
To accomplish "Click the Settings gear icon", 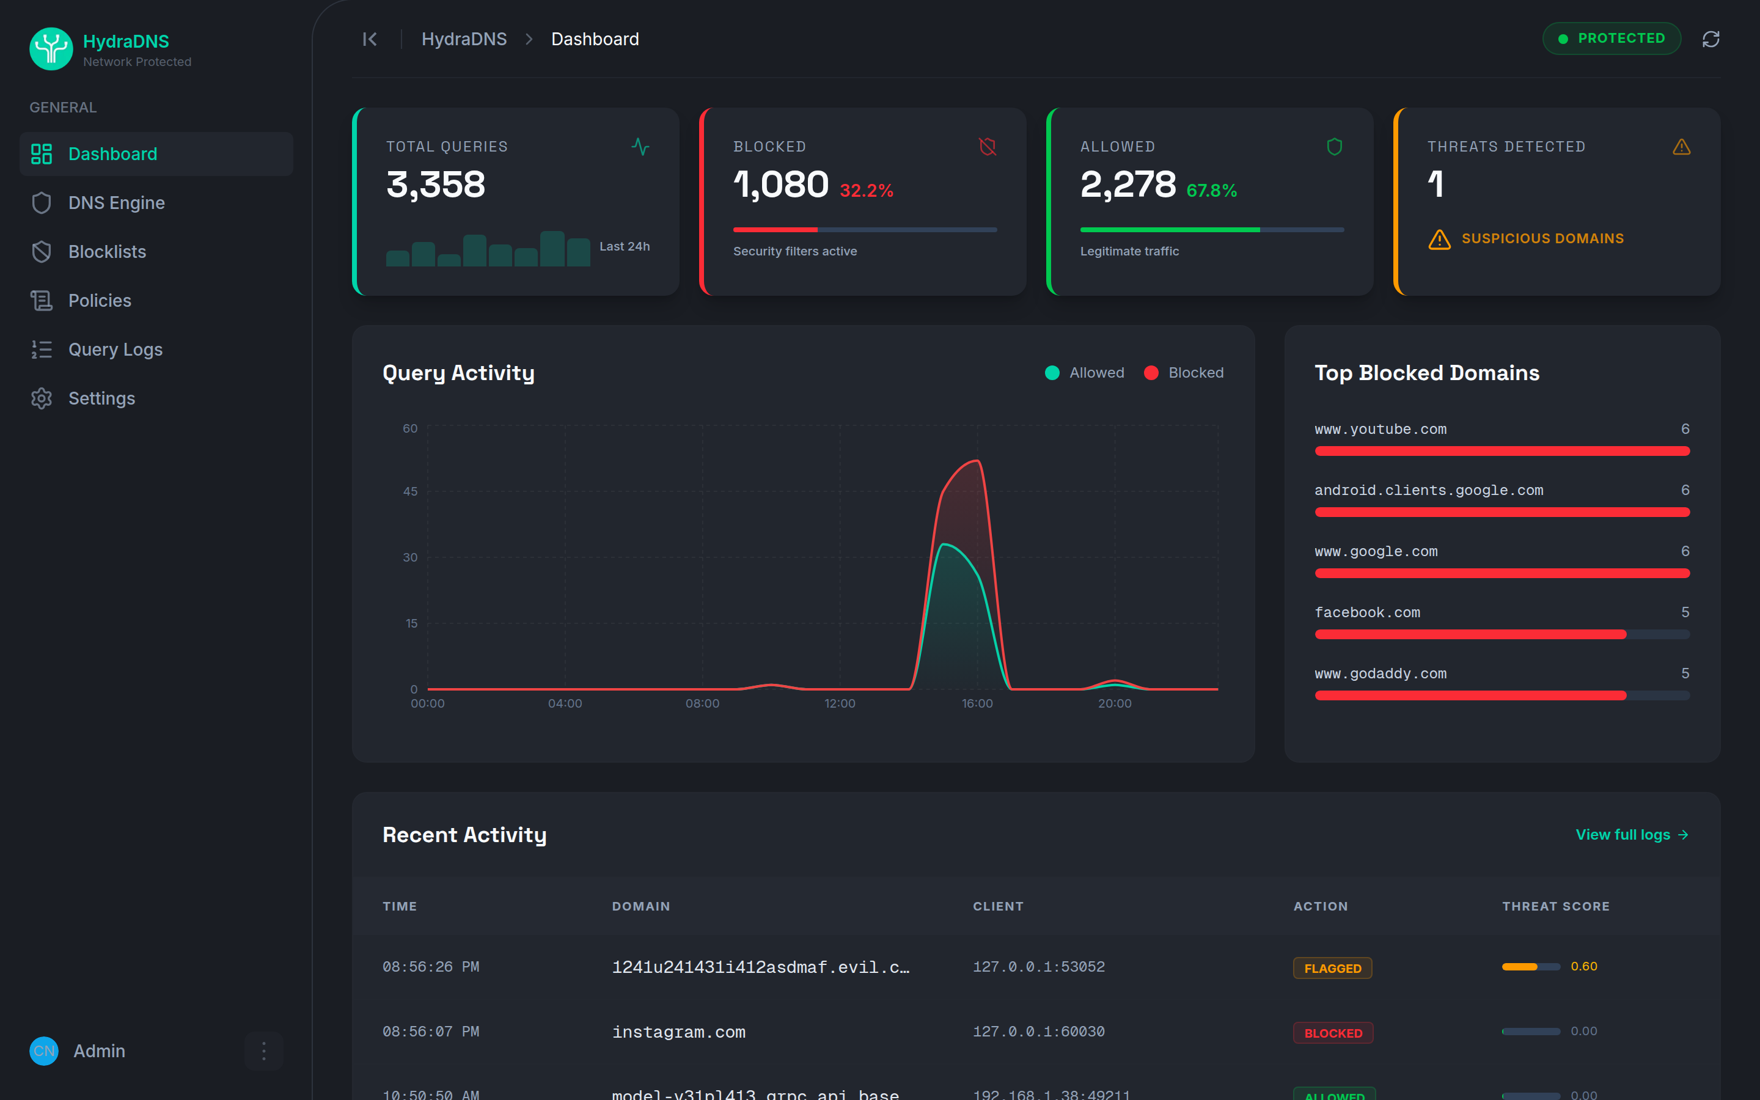I will (42, 398).
